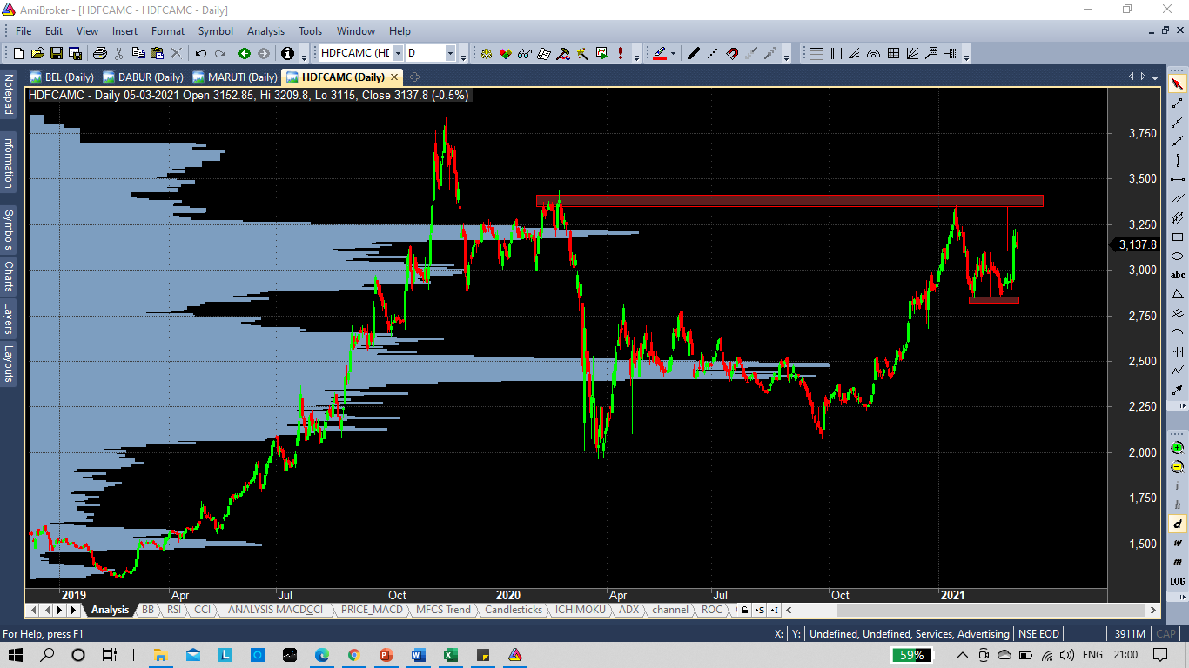
Task: Click the green Zoom in magnifier
Action: point(1177,447)
